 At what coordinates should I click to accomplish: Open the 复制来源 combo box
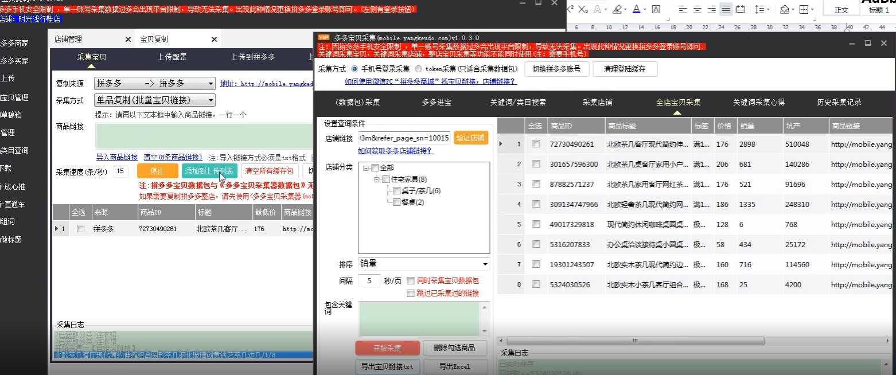[x=155, y=83]
